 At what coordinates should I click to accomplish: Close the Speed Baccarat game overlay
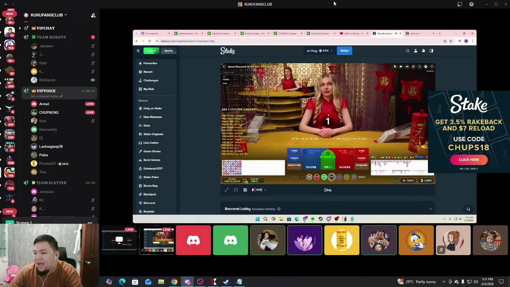pos(224,67)
